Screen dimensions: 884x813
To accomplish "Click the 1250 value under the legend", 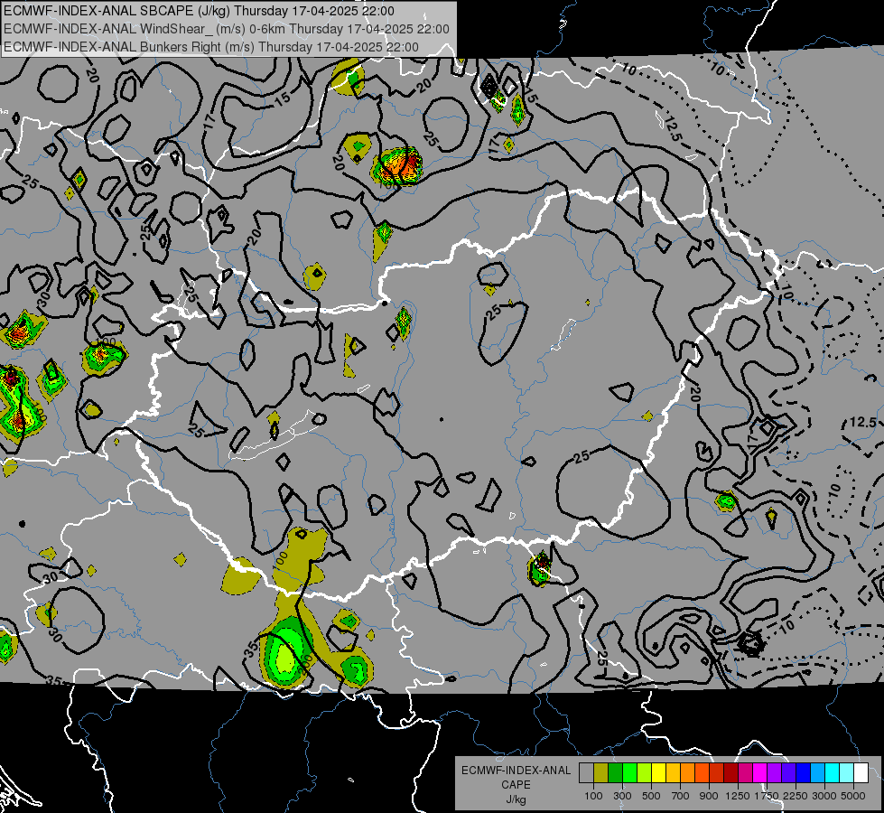I will tap(738, 796).
